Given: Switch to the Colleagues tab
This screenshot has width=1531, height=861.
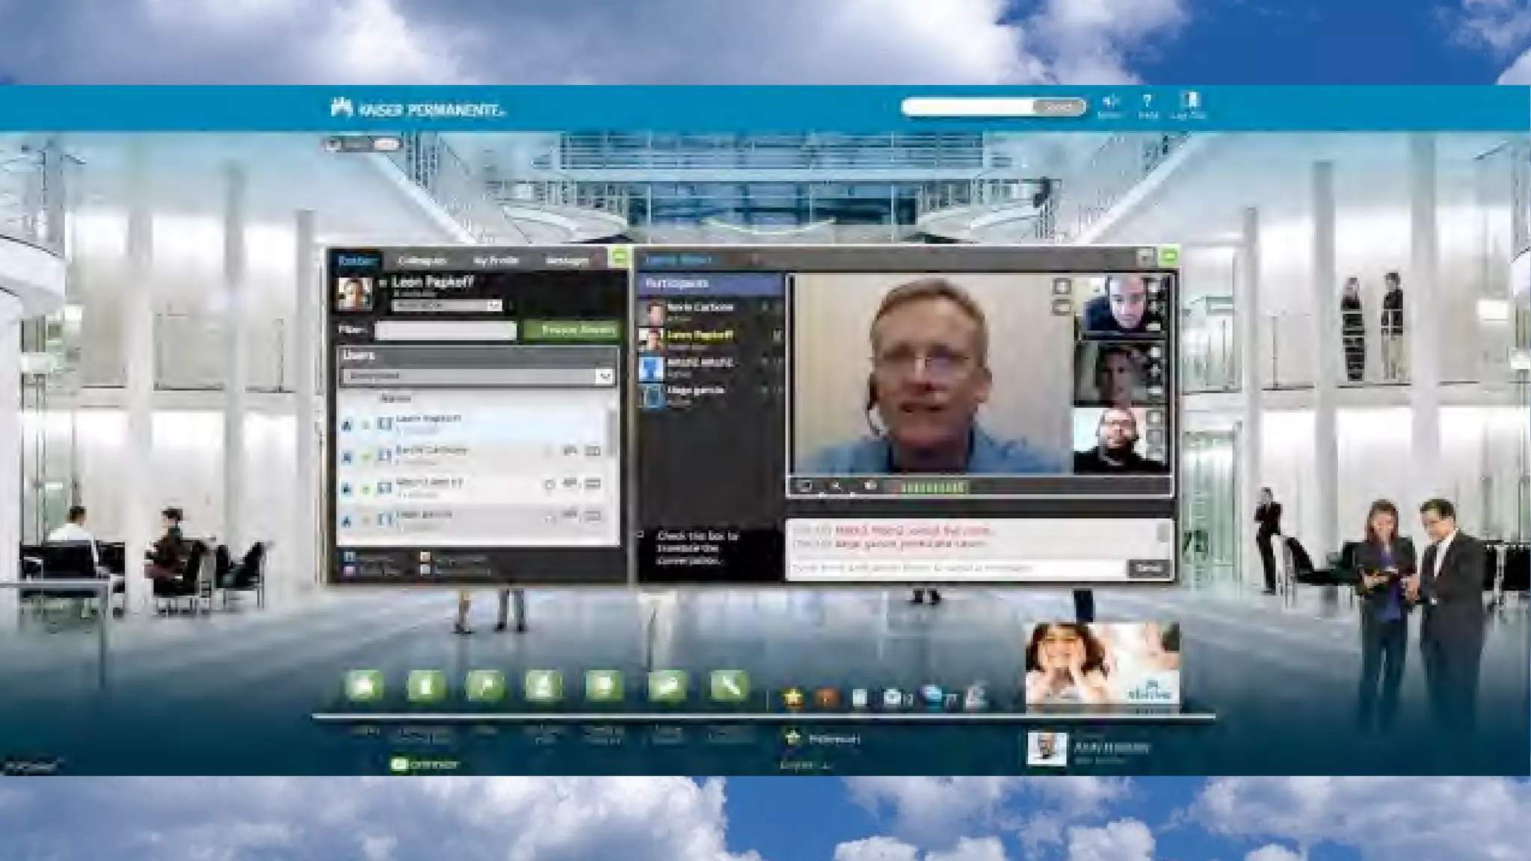Looking at the screenshot, I should point(422,260).
